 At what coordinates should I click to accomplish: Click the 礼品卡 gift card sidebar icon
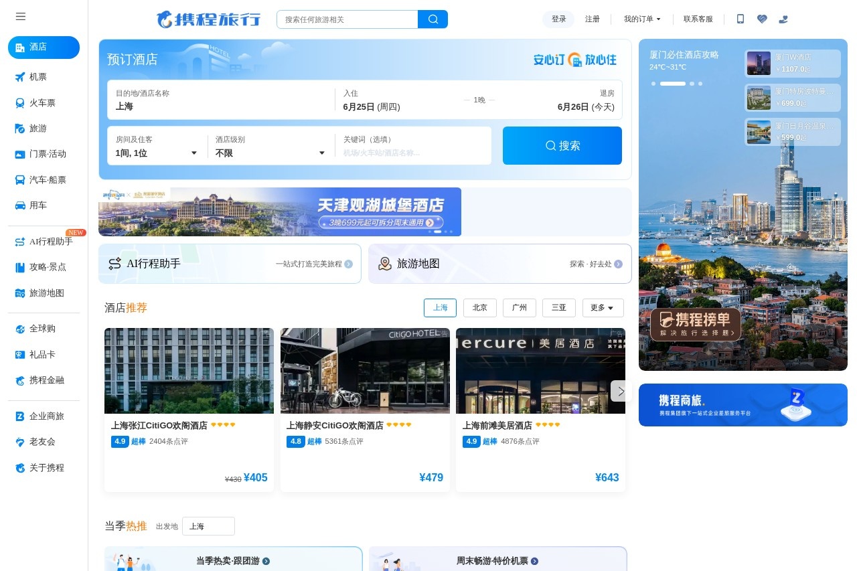[20, 355]
